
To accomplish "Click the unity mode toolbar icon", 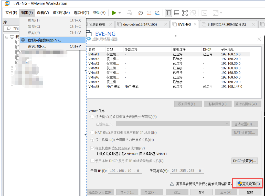I will pos(193,13).
